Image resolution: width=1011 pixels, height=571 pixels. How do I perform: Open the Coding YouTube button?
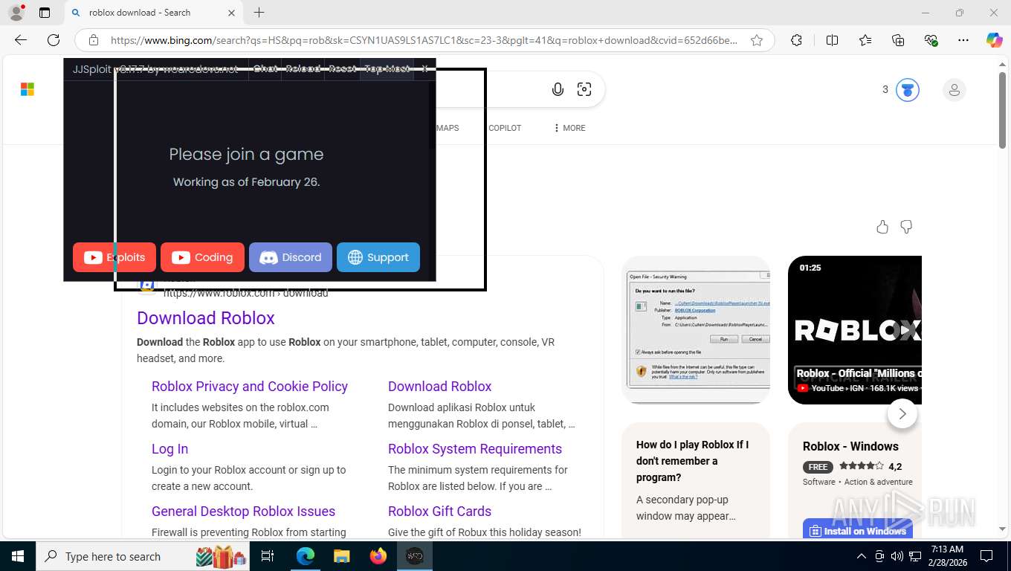coord(202,257)
